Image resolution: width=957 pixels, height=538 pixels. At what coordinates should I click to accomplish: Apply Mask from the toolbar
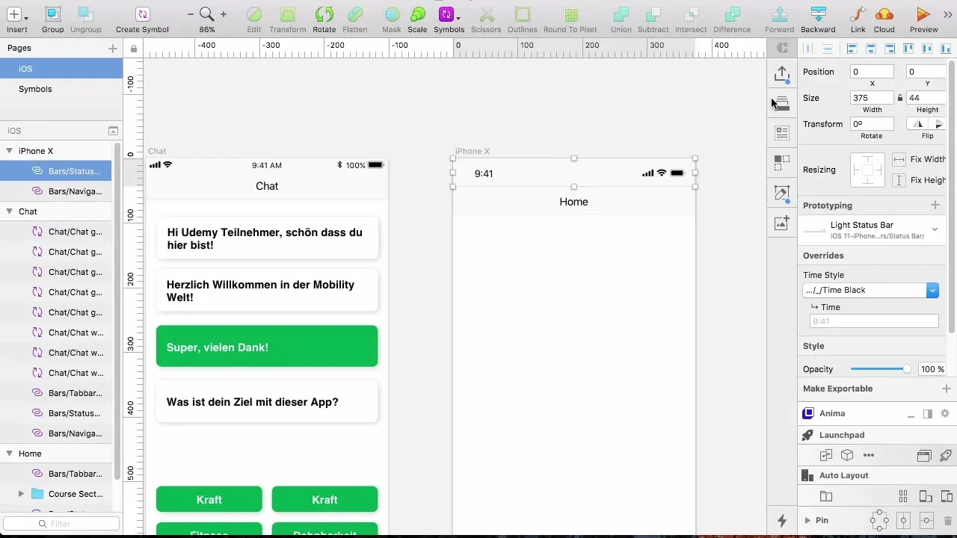[x=392, y=14]
